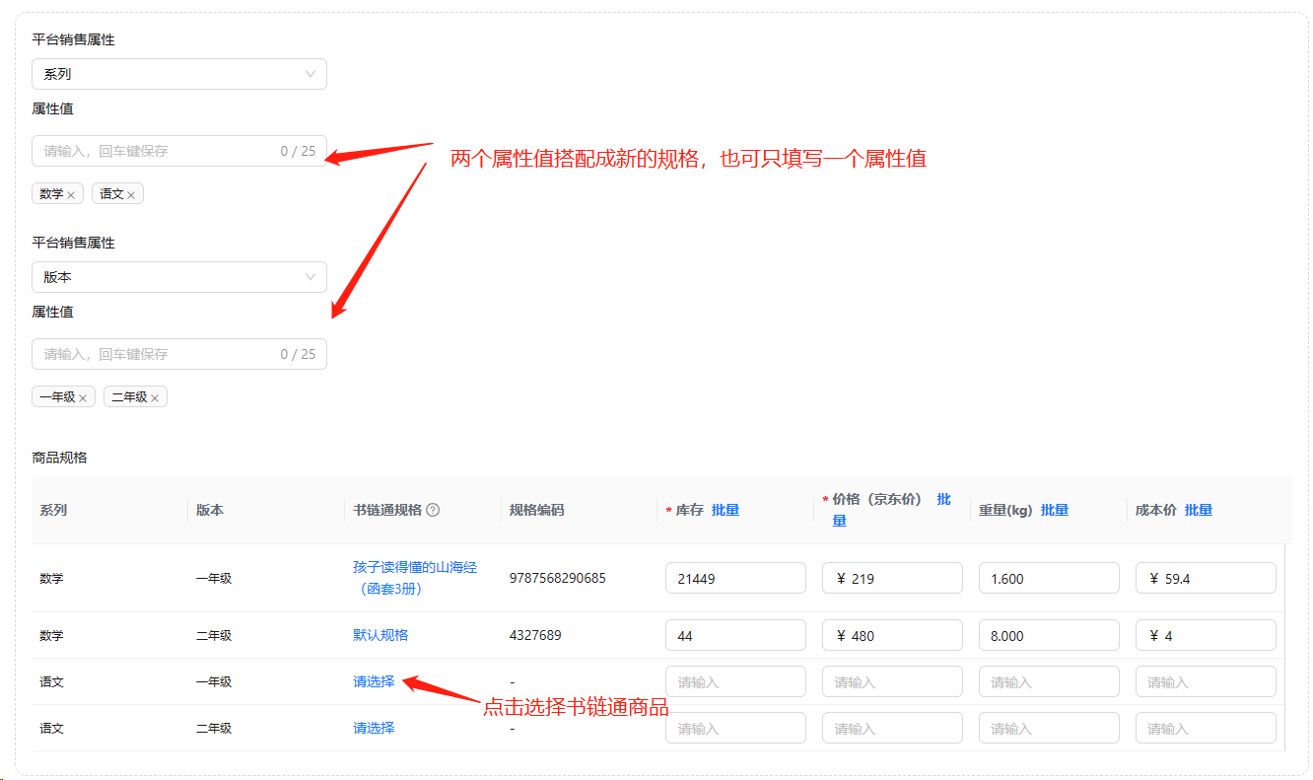Edit weight field showing 1.600

coord(1049,578)
